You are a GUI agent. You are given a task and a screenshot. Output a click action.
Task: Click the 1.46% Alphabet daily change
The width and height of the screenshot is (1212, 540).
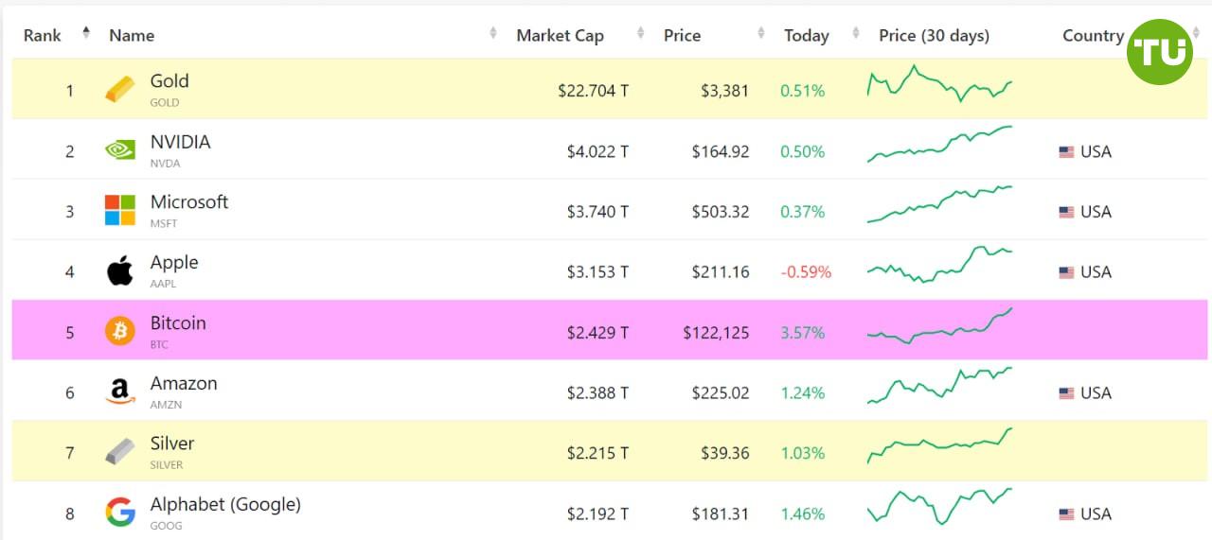click(803, 514)
